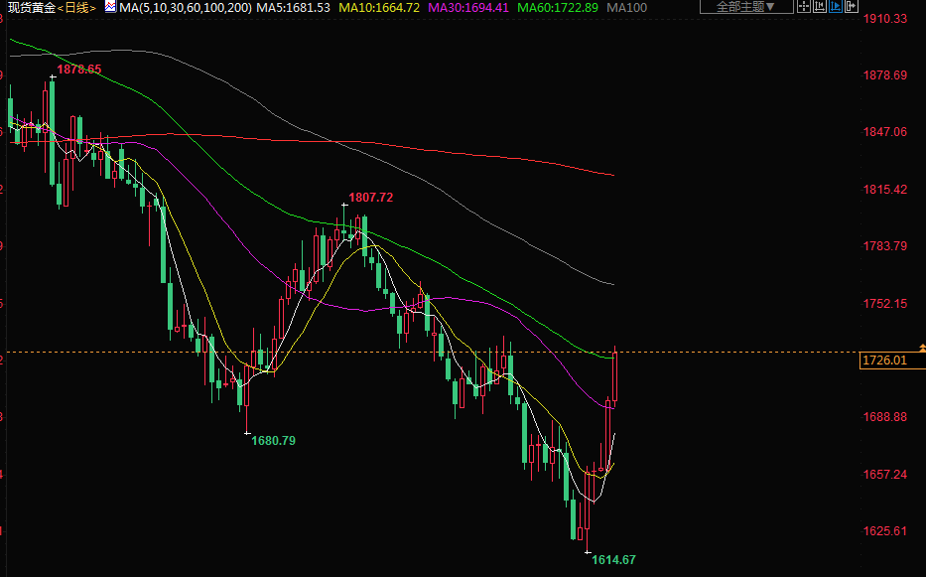This screenshot has height=577, width=926.
Task: Click the orange up-arrow price marker icon
Action: tap(922, 348)
